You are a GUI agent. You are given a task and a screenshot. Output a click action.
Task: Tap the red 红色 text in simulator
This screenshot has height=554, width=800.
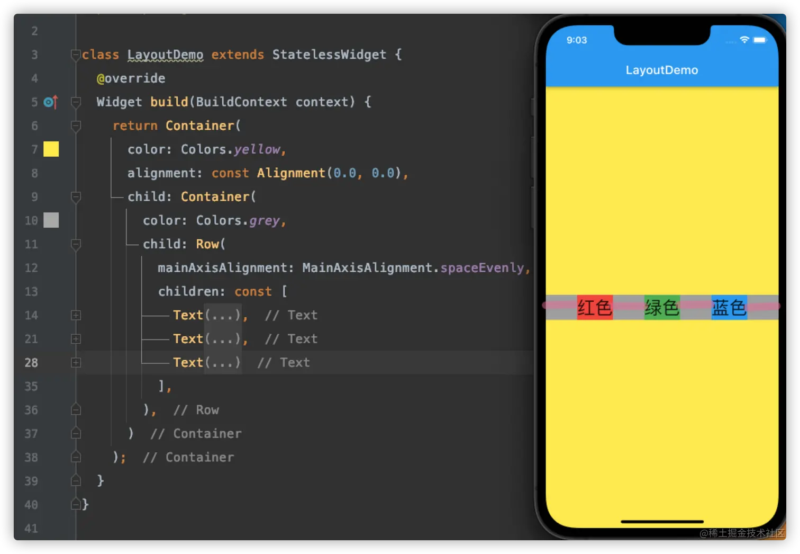click(594, 308)
